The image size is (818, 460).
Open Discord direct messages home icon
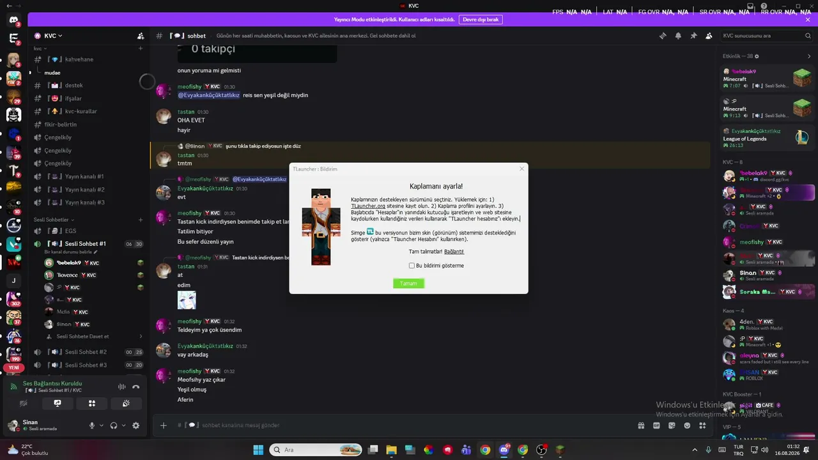click(x=14, y=21)
